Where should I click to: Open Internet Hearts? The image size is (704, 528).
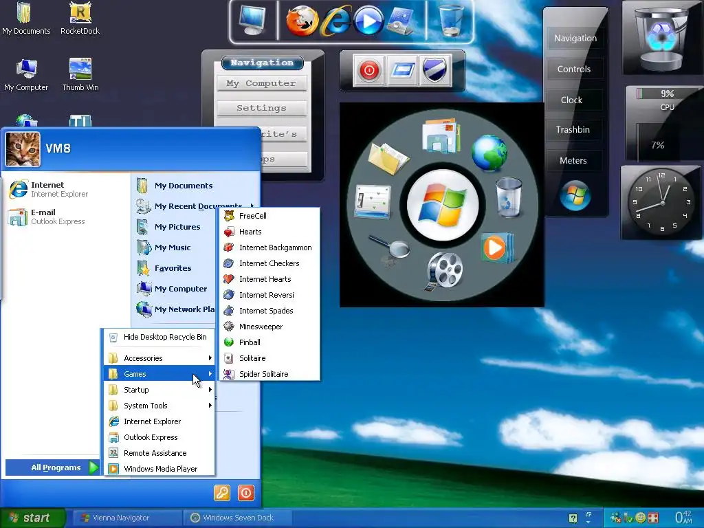click(269, 279)
